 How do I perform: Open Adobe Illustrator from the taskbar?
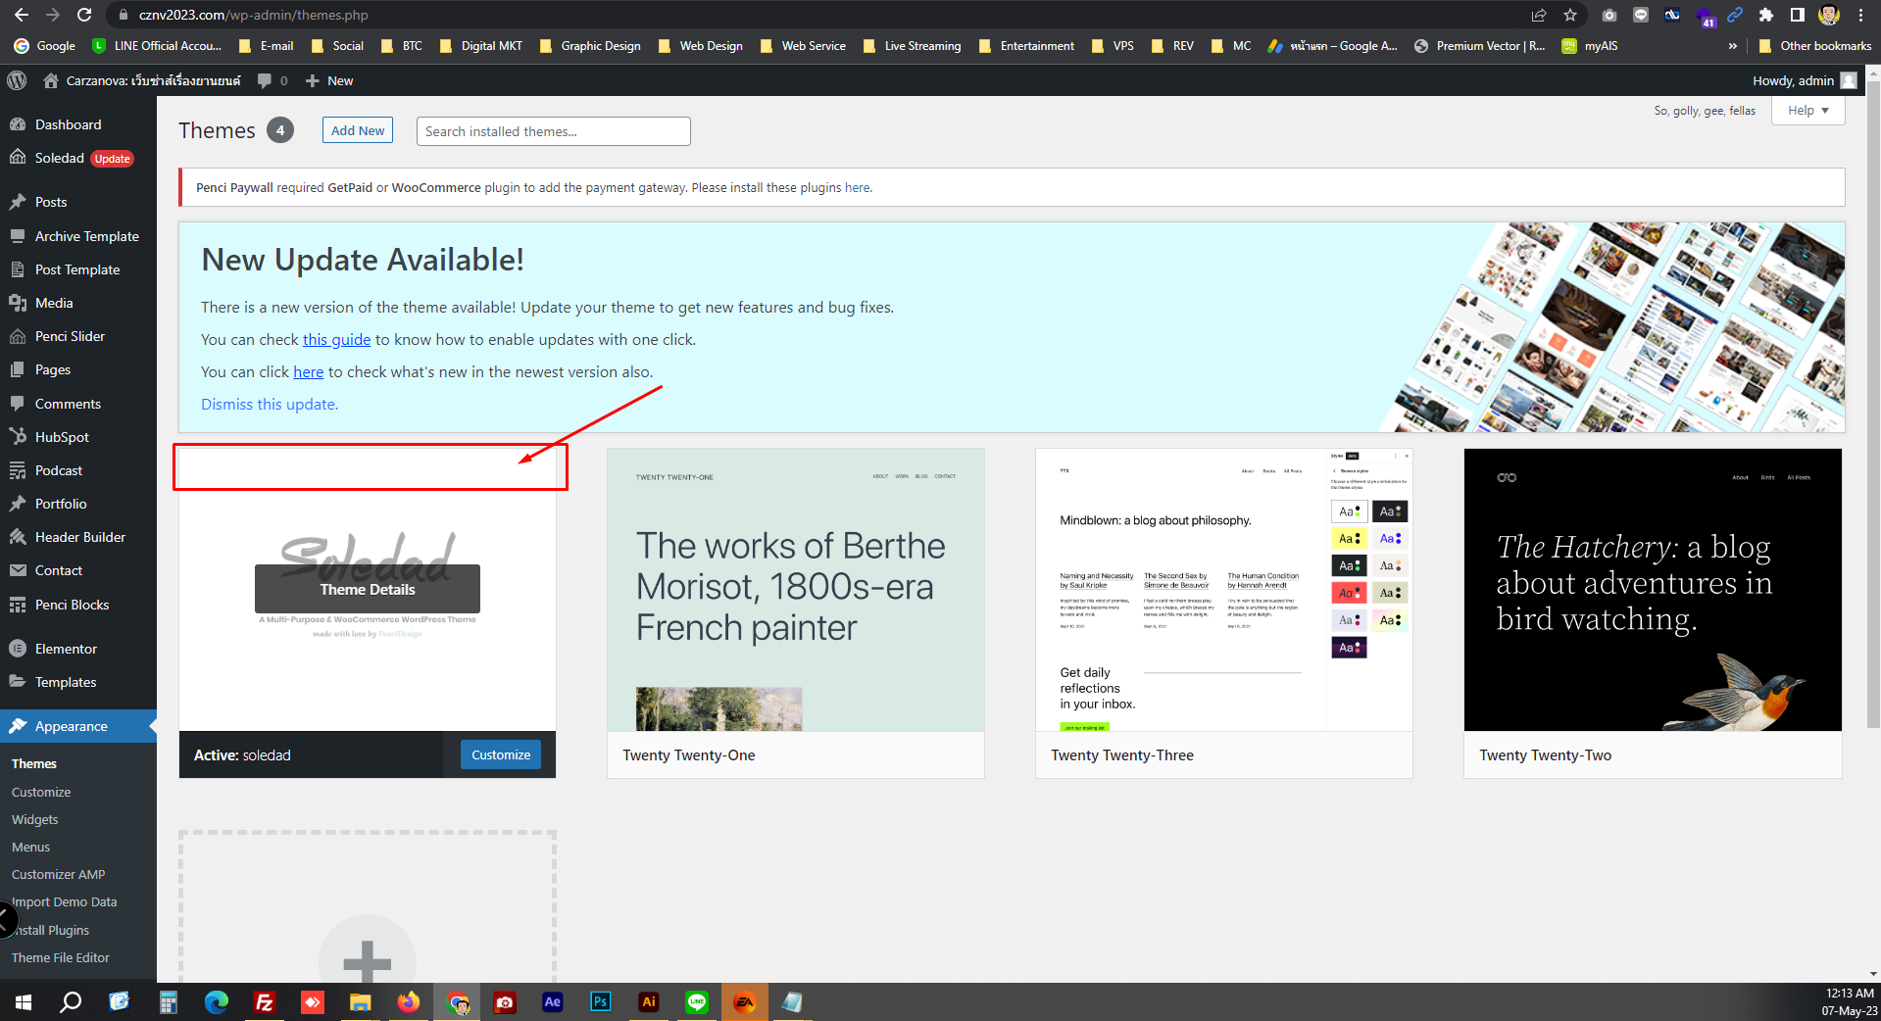click(x=649, y=1001)
